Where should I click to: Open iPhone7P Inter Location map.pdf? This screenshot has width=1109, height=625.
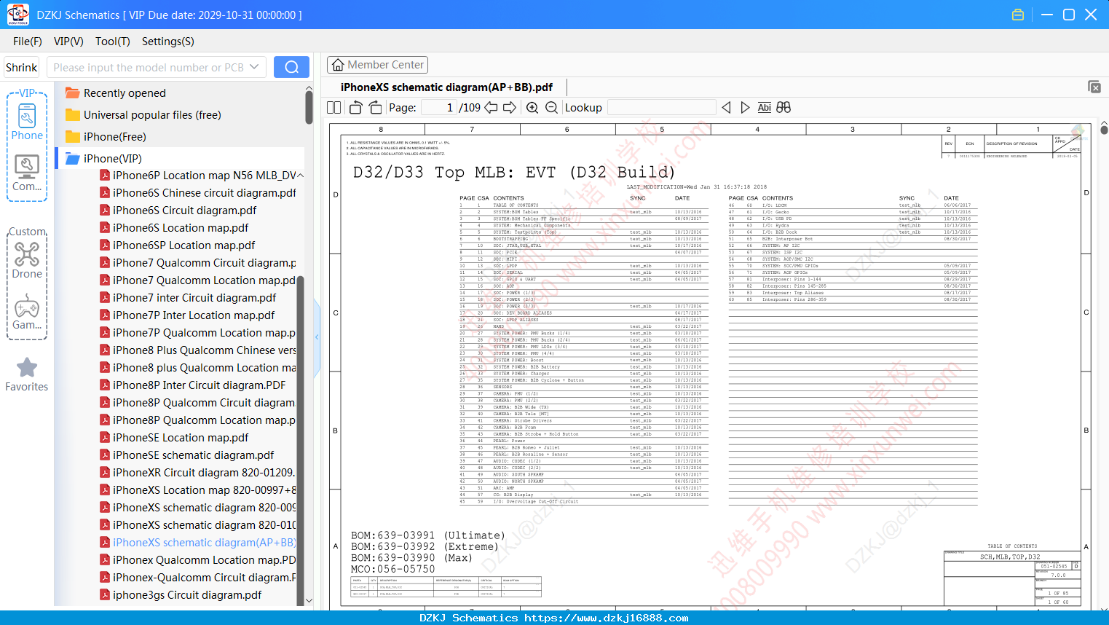[187, 315]
